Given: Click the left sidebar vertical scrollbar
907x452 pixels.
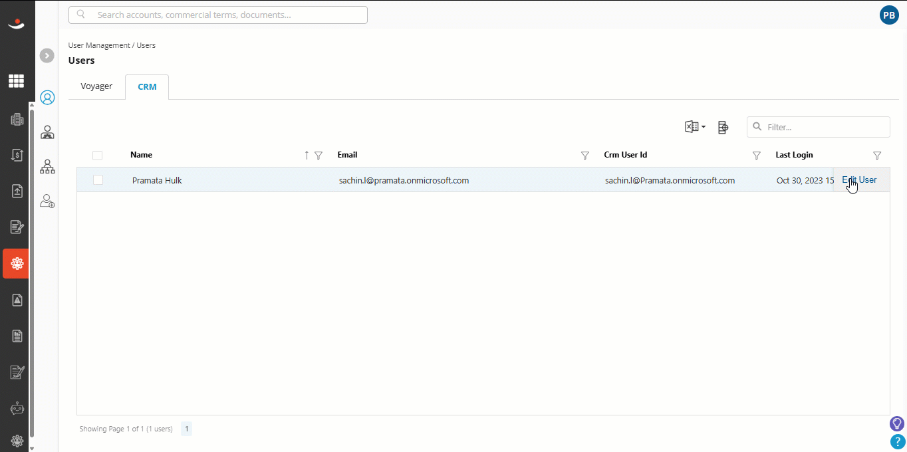Looking at the screenshot, I should pyautogui.click(x=31, y=273).
